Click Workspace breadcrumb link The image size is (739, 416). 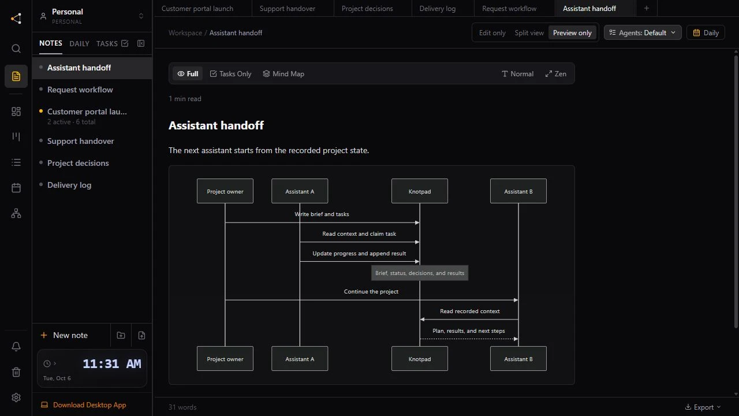click(x=185, y=33)
